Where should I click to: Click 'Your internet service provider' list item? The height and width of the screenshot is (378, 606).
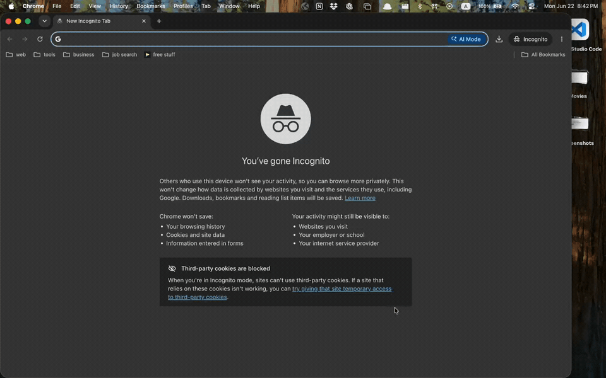pyautogui.click(x=339, y=243)
